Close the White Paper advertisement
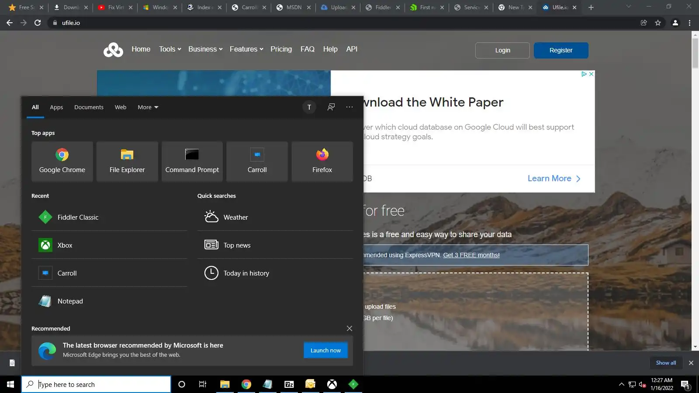 pyautogui.click(x=591, y=74)
